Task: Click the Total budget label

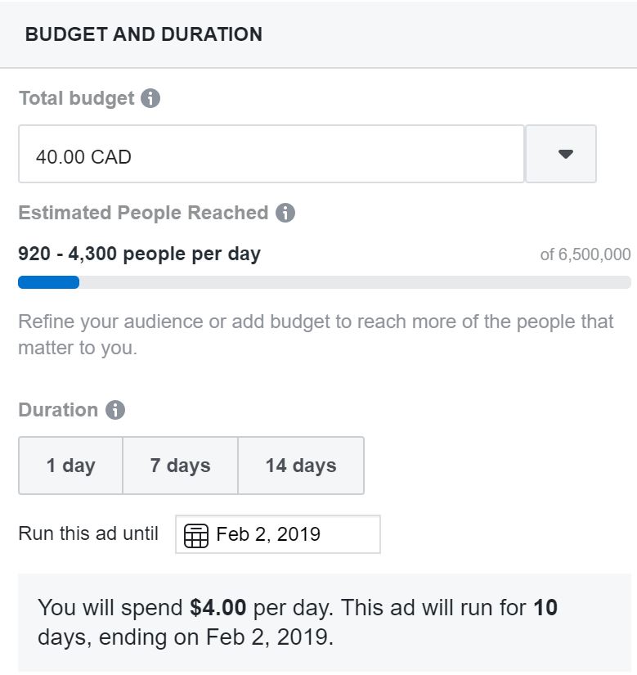Action: coord(76,99)
